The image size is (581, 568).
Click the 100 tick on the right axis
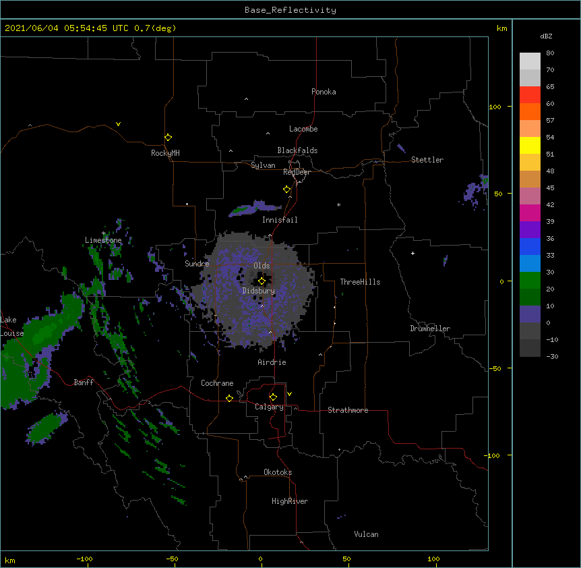click(495, 107)
